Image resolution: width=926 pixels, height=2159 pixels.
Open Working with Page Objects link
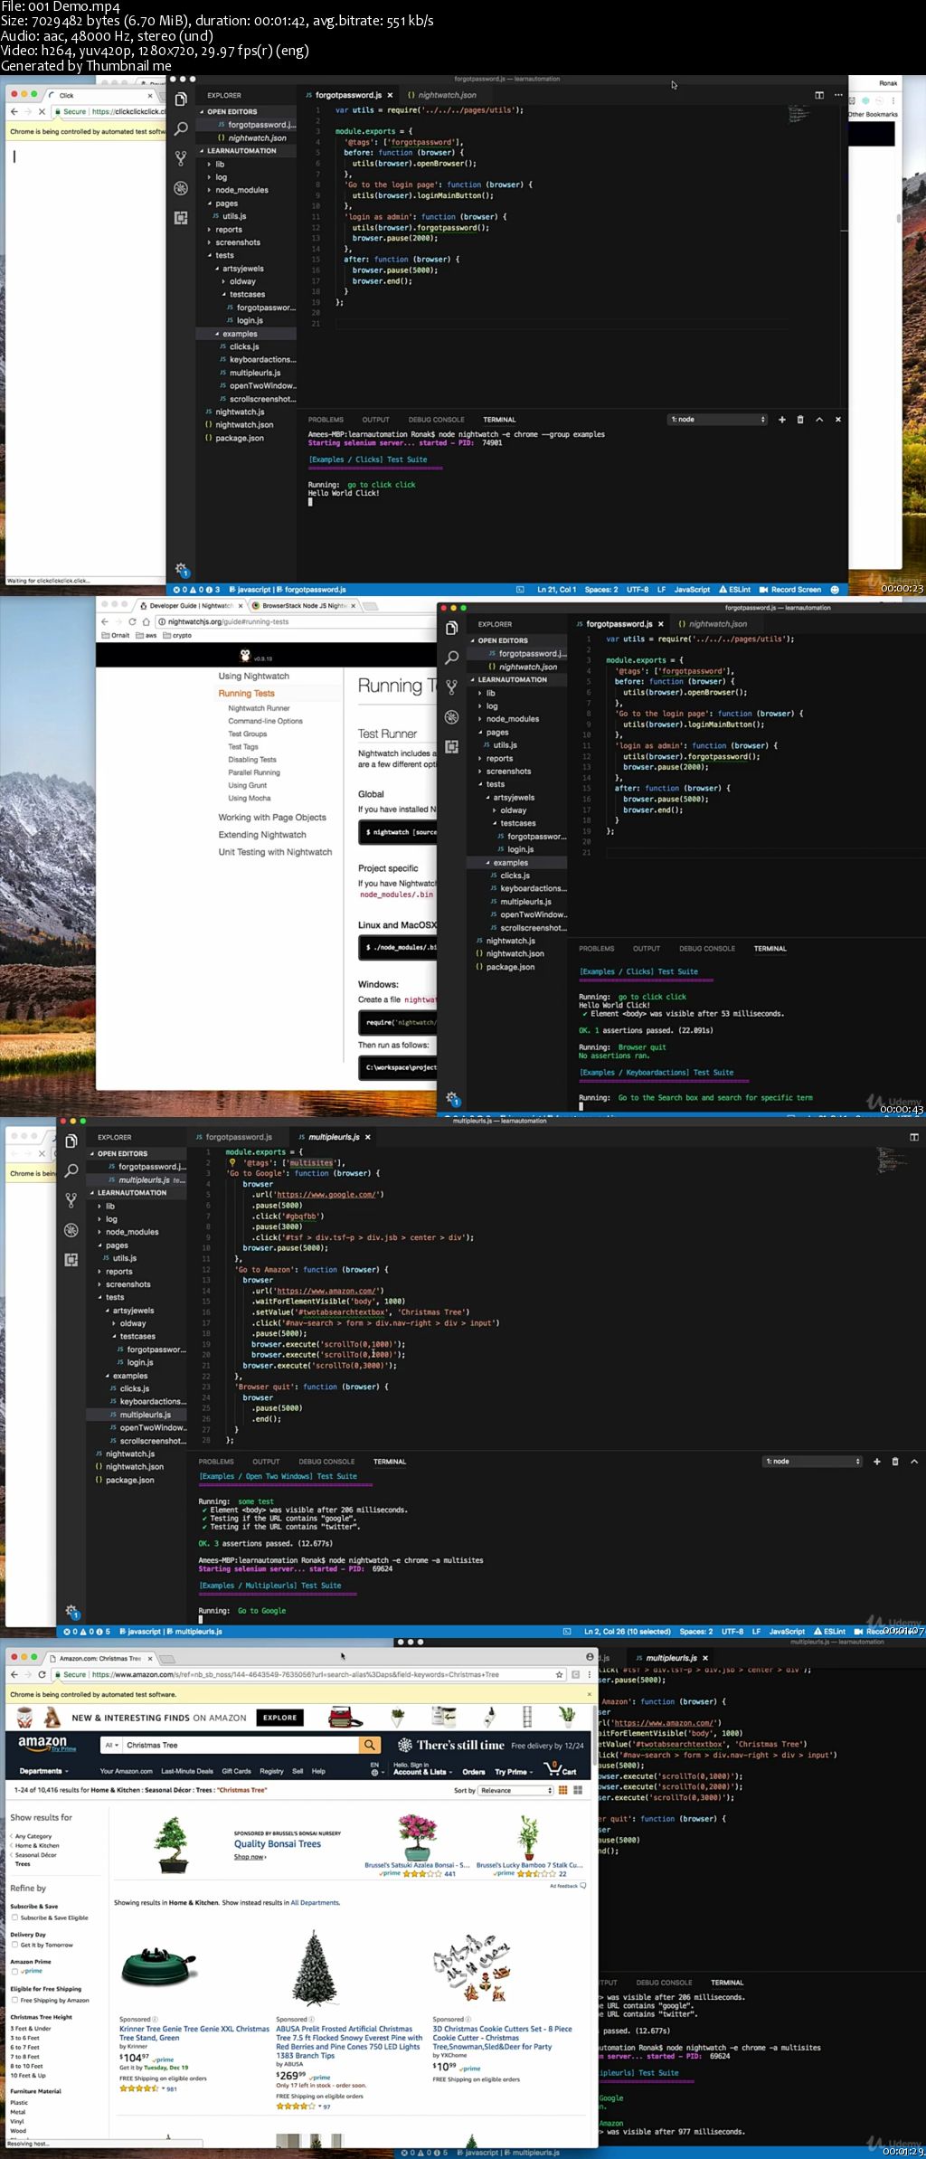point(272,818)
